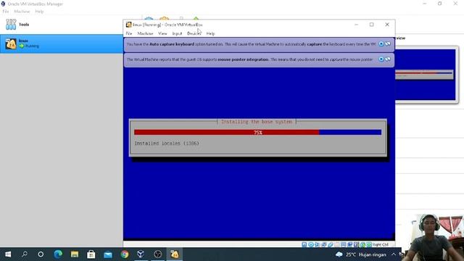Dismiss the Auto capture keyboard notification
Viewport: 464px width, 261px height.
point(381,44)
